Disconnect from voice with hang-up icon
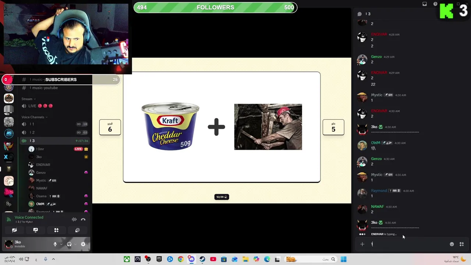 pyautogui.click(x=83, y=219)
